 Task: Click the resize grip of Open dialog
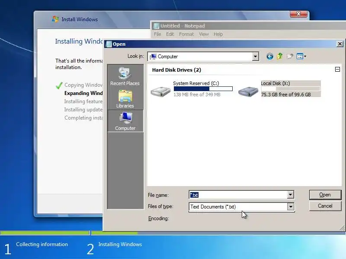click(342, 228)
